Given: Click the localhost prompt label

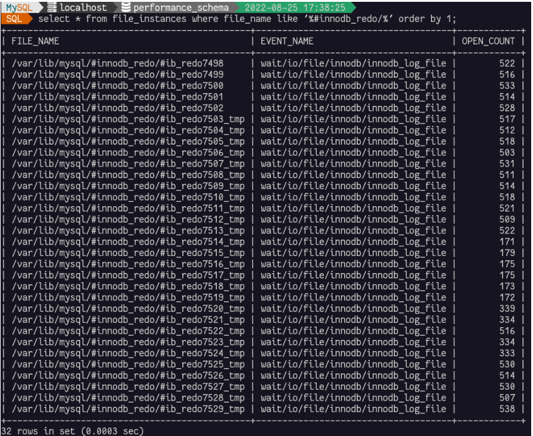Looking at the screenshot, I should [83, 7].
